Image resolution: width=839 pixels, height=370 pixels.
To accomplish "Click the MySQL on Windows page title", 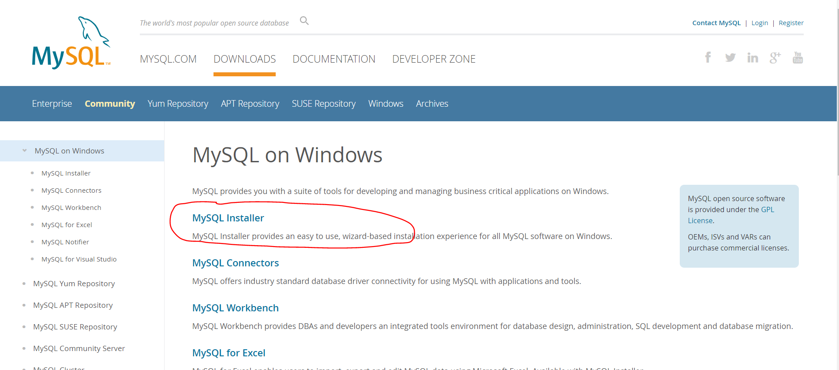I will [288, 155].
